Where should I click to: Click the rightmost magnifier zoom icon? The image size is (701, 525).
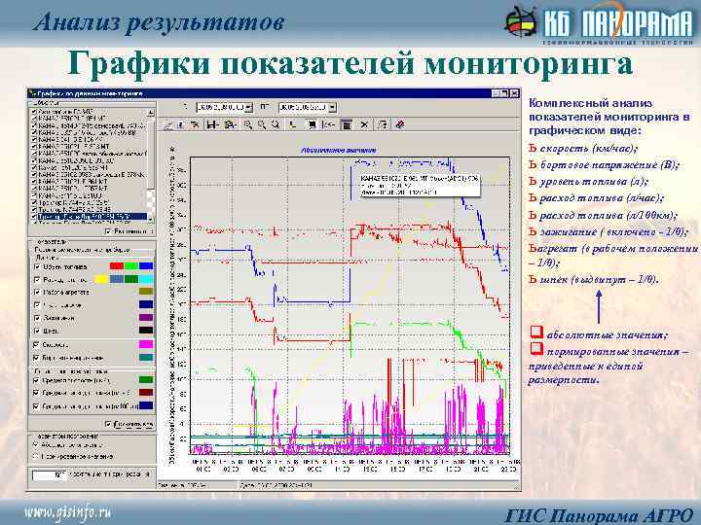click(x=276, y=125)
